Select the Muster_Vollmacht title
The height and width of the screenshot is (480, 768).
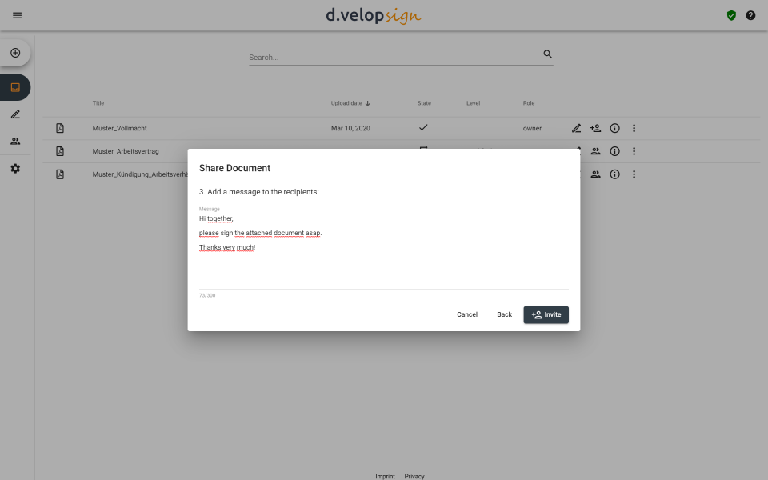pos(119,128)
